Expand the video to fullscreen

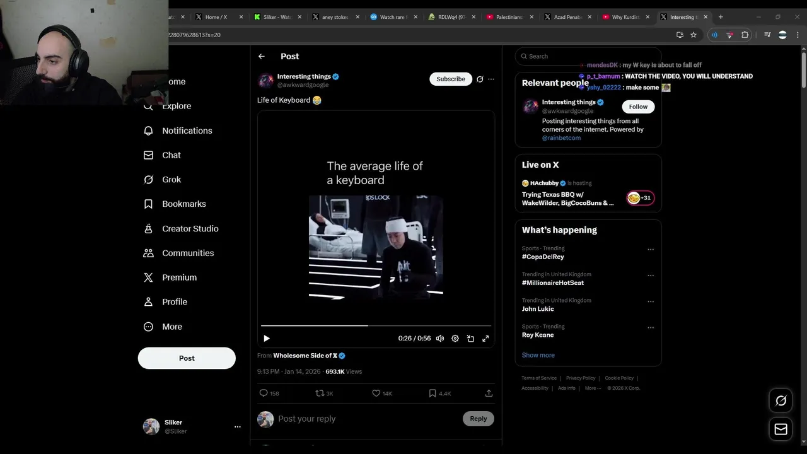[485, 339]
